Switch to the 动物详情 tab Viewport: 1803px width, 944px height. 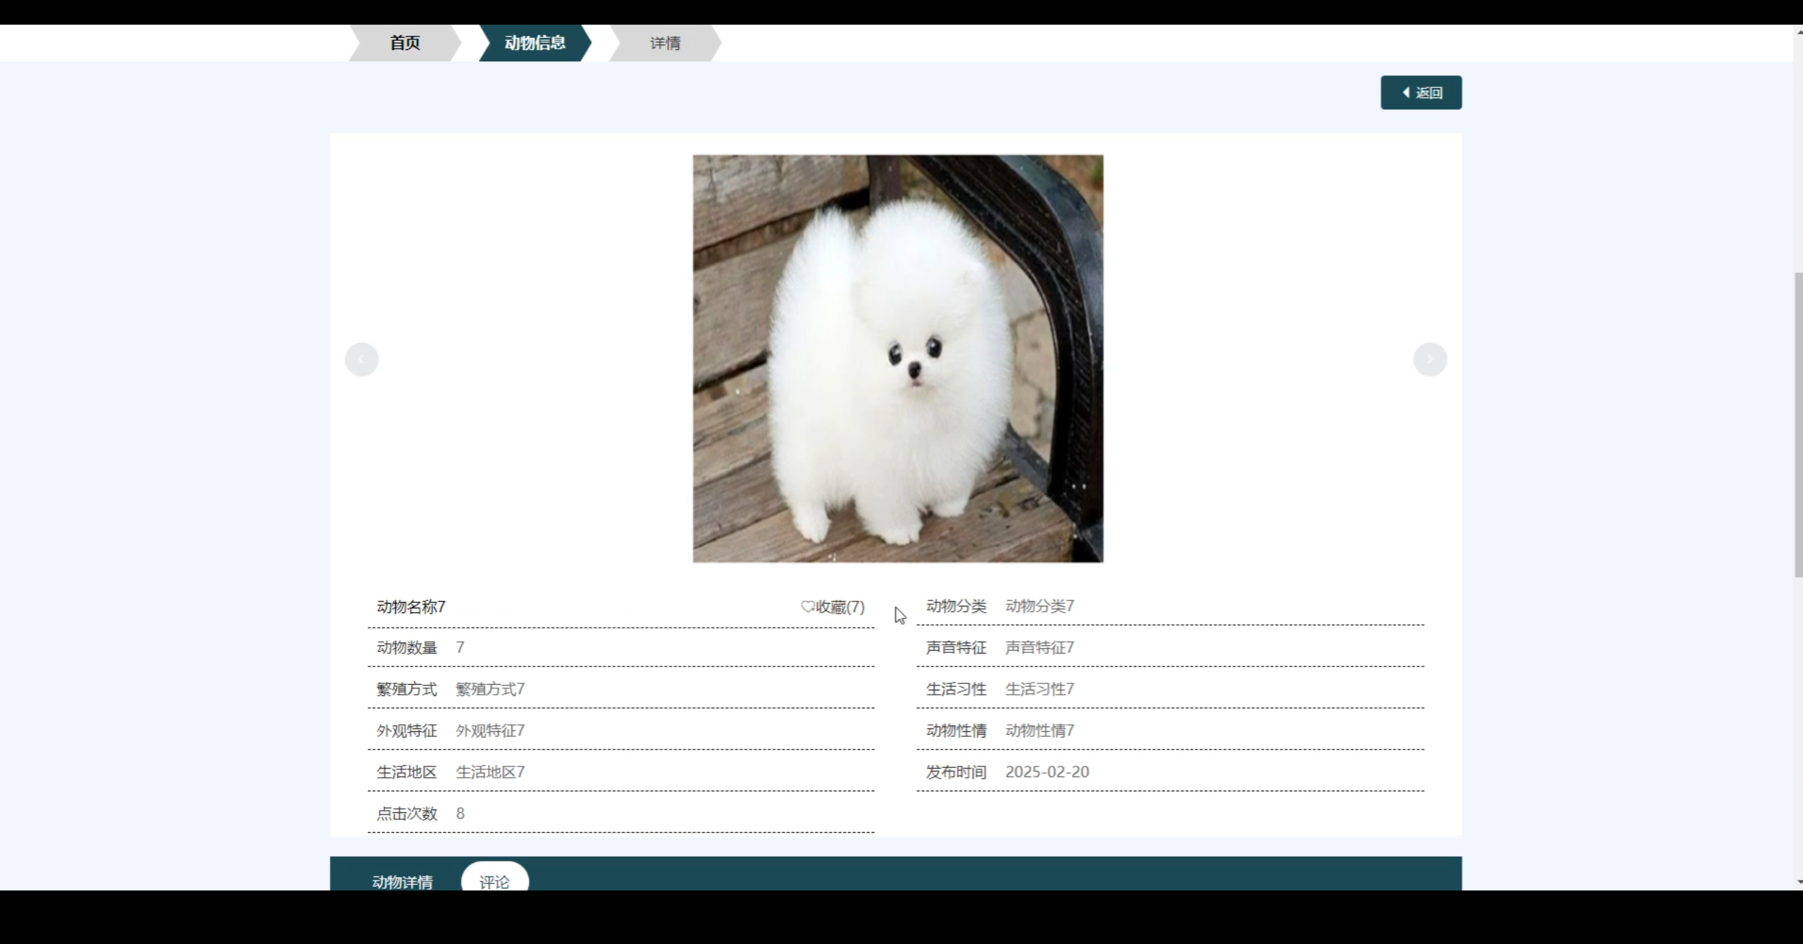(x=401, y=881)
